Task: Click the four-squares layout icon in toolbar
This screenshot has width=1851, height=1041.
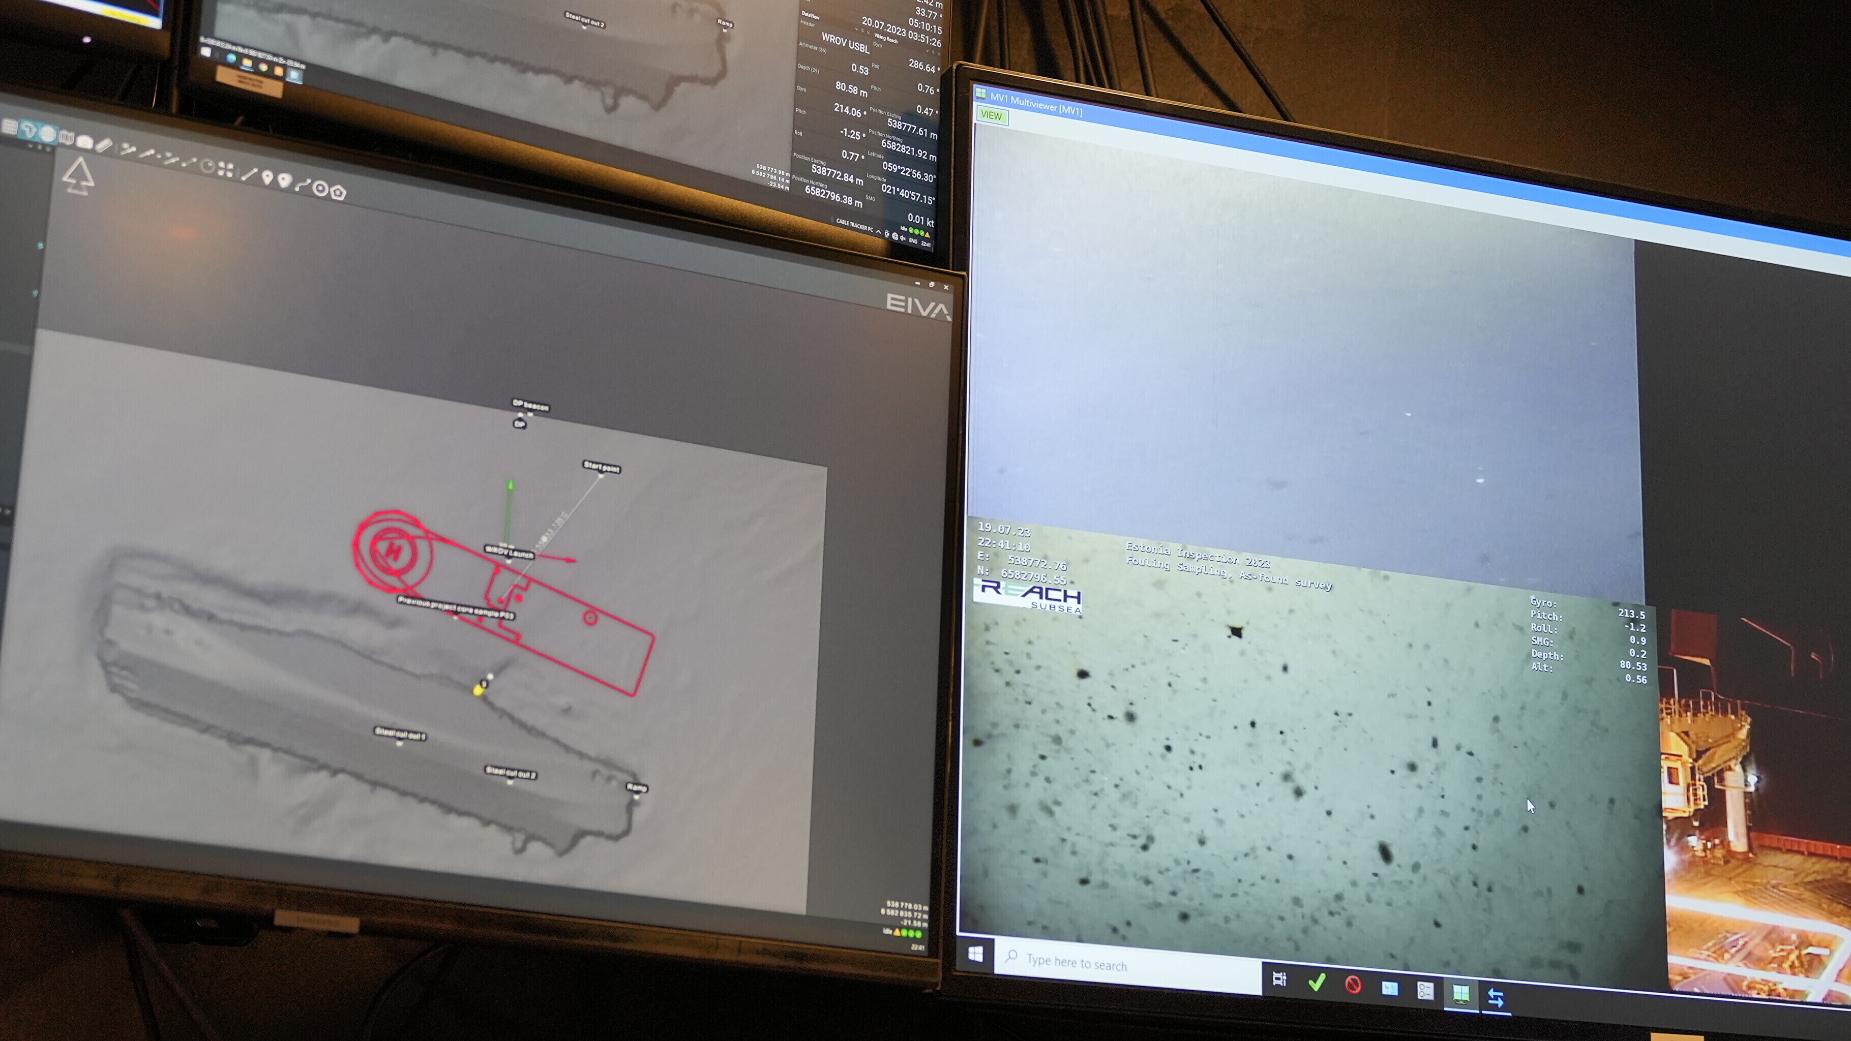Action: point(226,169)
